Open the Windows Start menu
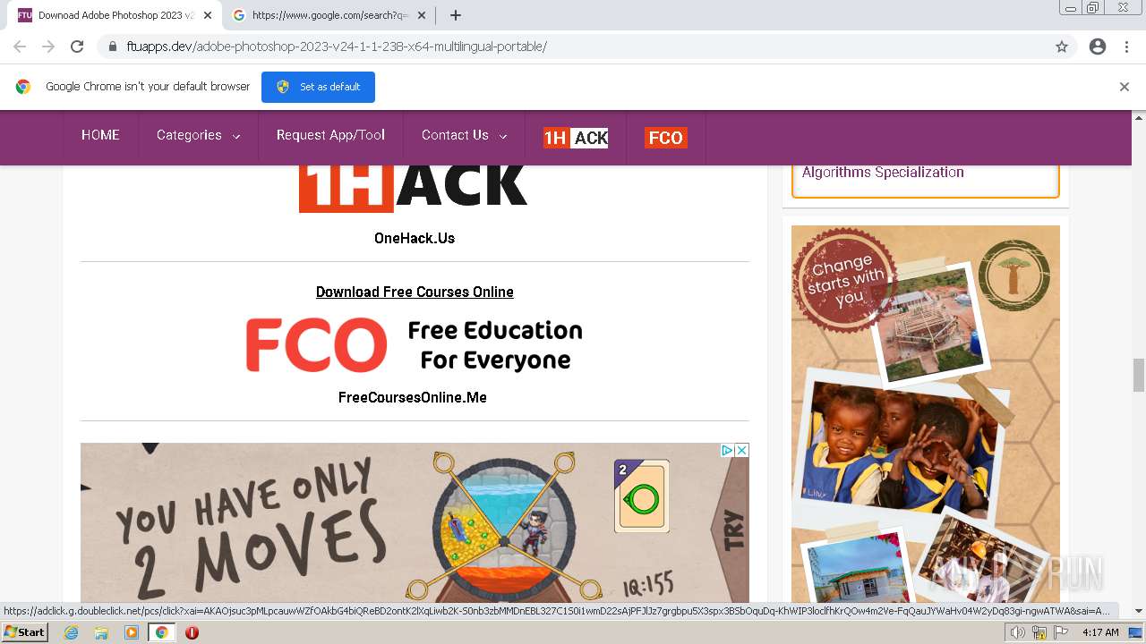Screen dimensions: 1146x644 [24, 632]
